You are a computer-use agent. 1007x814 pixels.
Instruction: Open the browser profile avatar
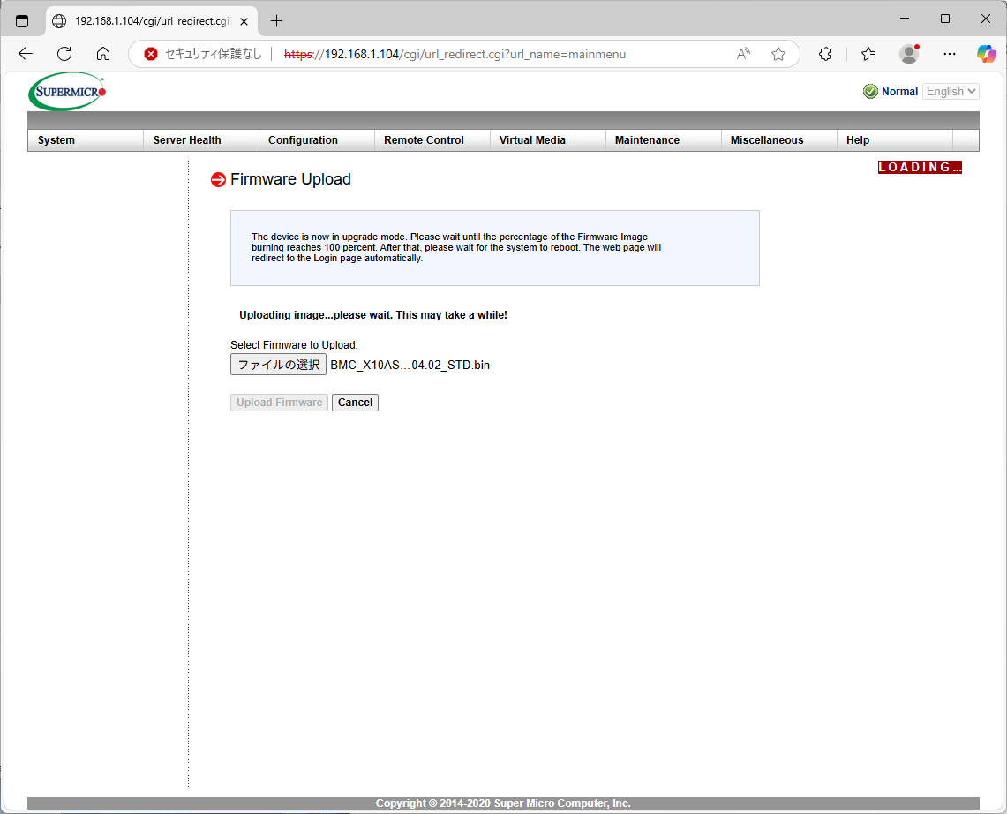click(x=908, y=54)
